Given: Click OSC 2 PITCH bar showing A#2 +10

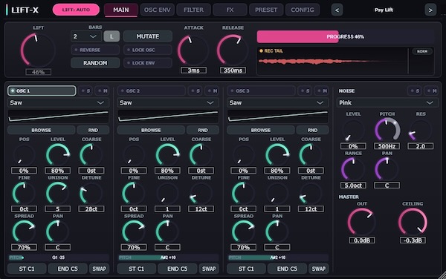Looking at the screenshot, I should click(x=168, y=257).
